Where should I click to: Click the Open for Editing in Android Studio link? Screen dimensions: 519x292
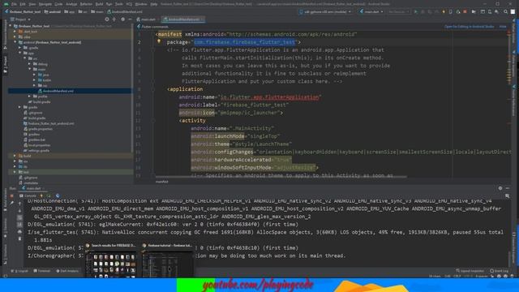(469, 27)
